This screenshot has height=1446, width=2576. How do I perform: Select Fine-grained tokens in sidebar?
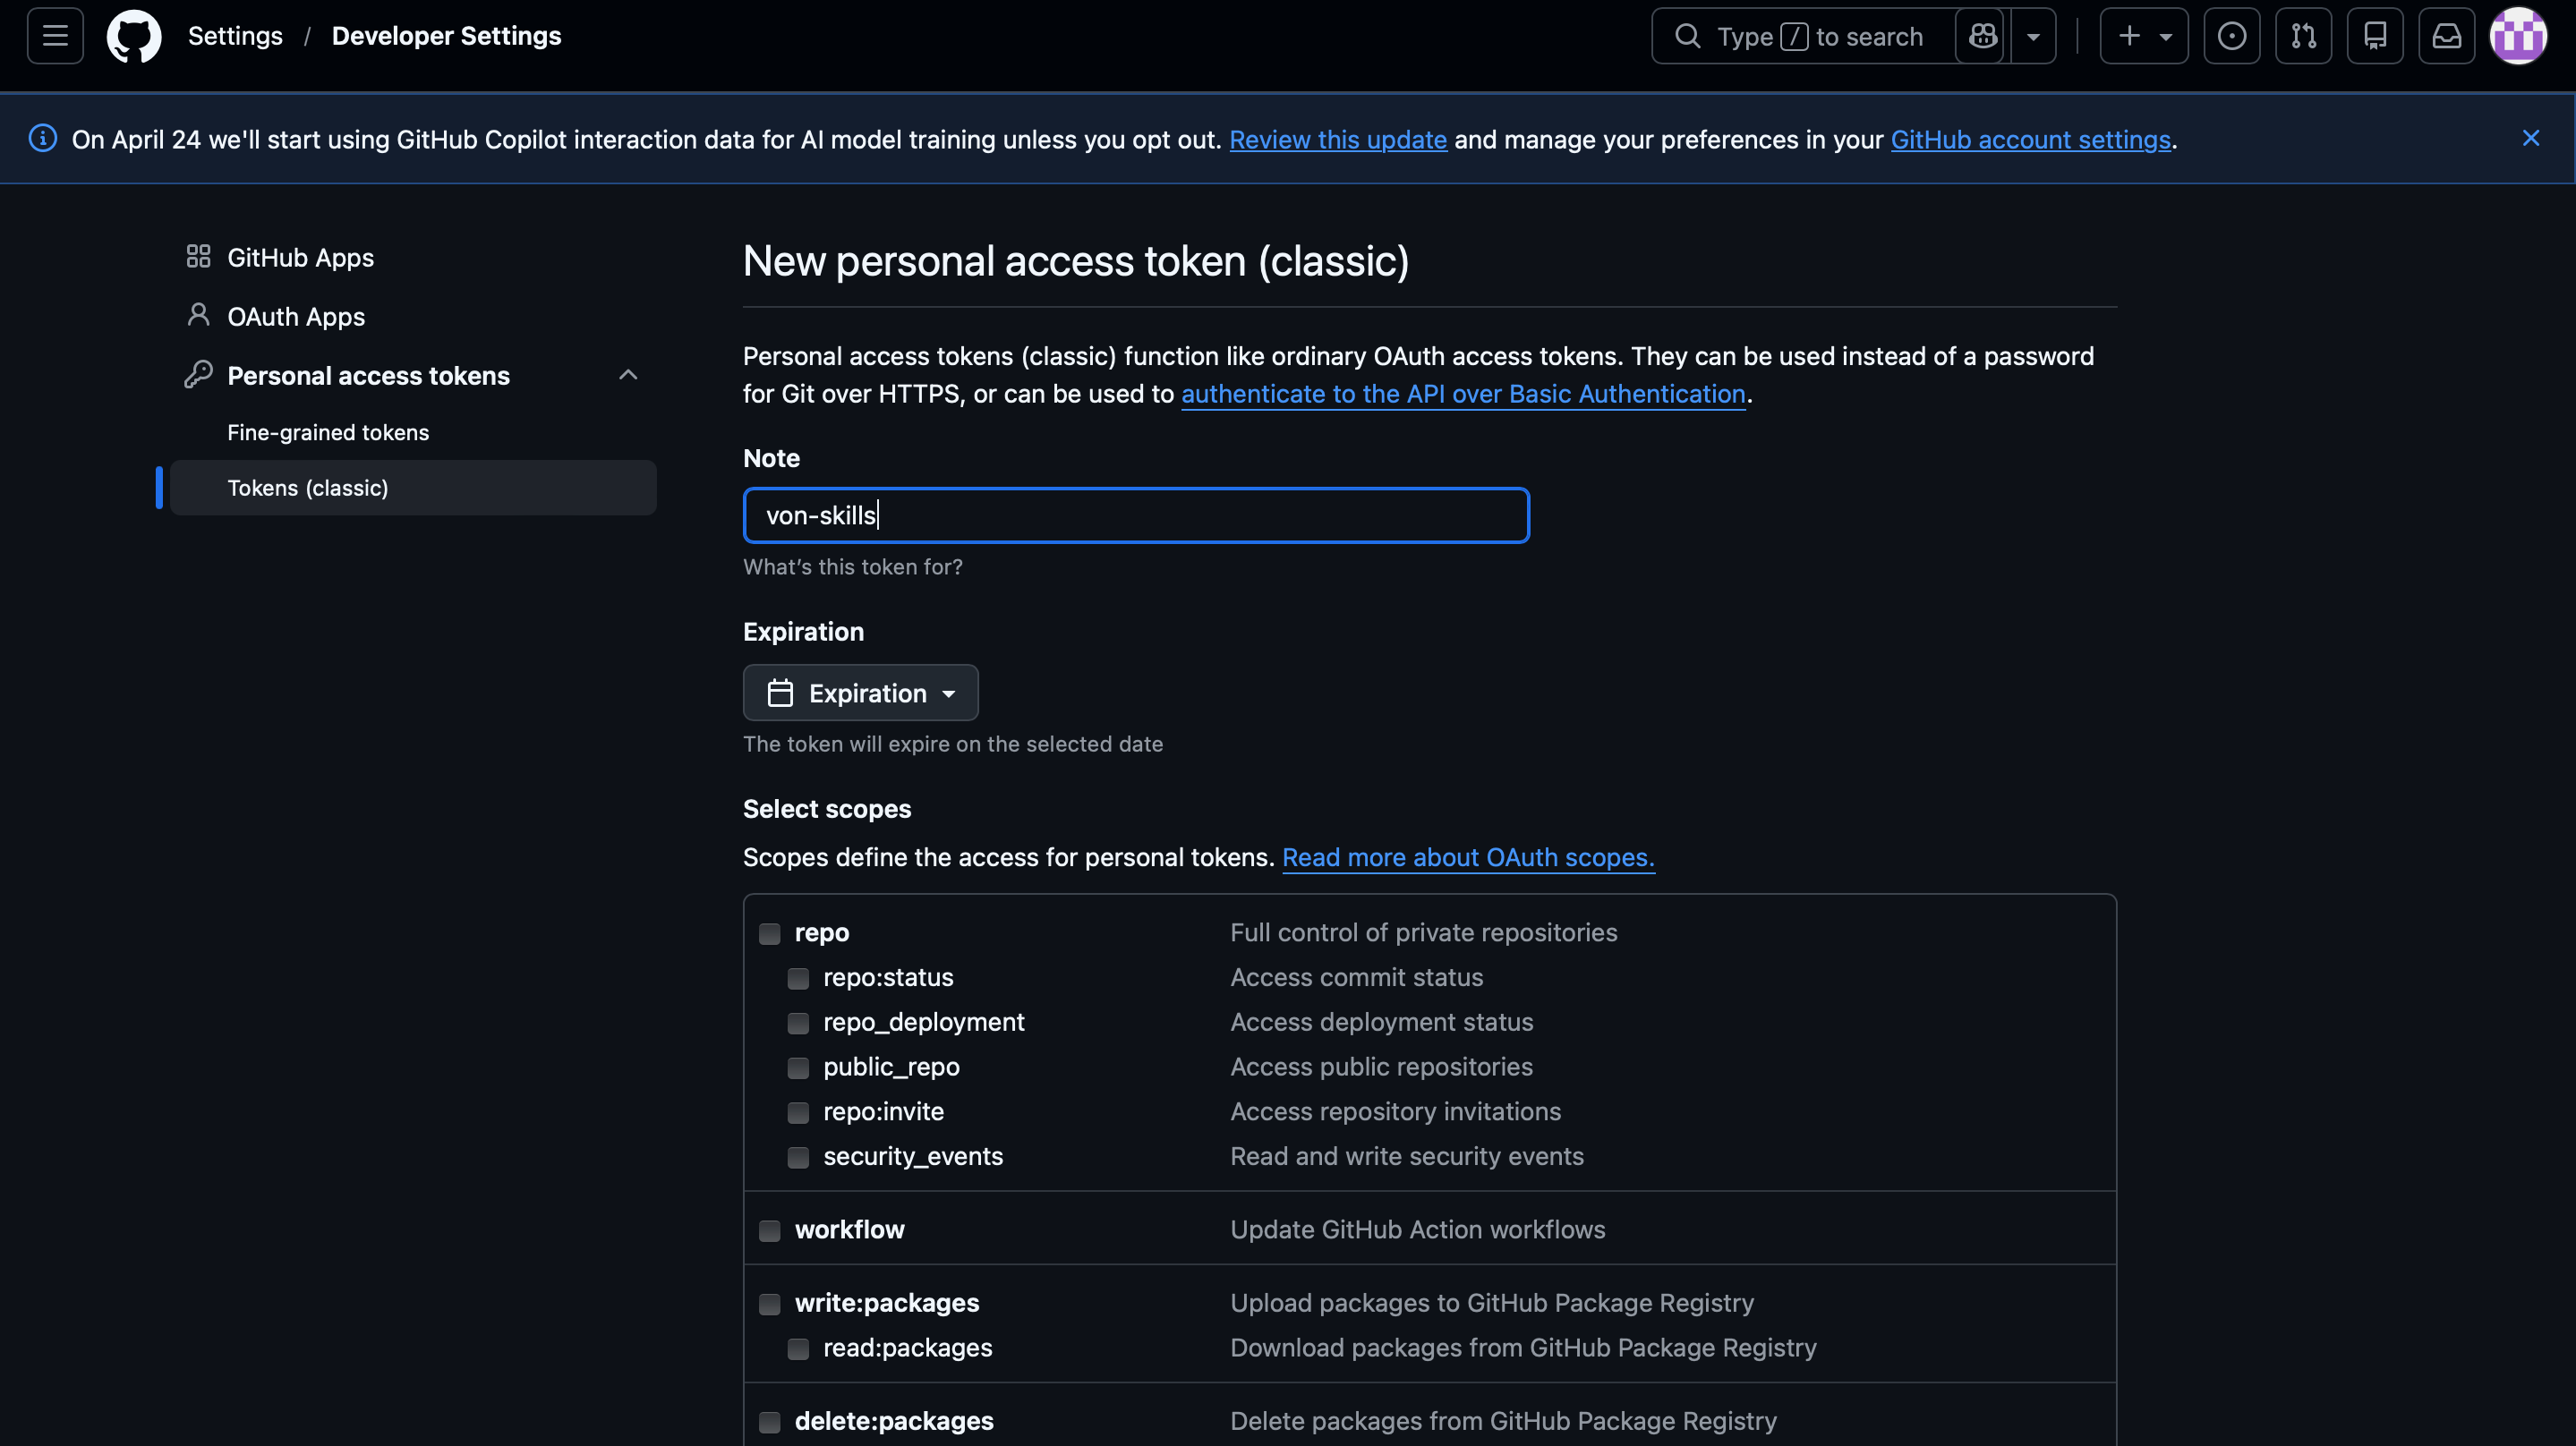coord(328,432)
